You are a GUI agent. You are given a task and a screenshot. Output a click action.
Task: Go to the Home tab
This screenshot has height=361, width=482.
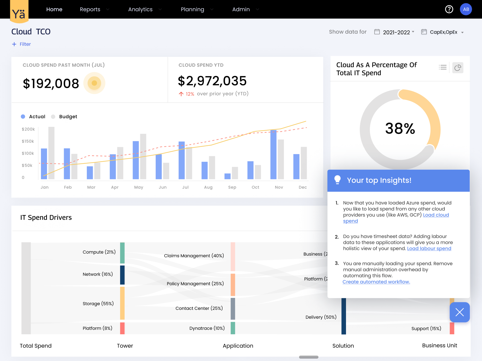point(54,9)
